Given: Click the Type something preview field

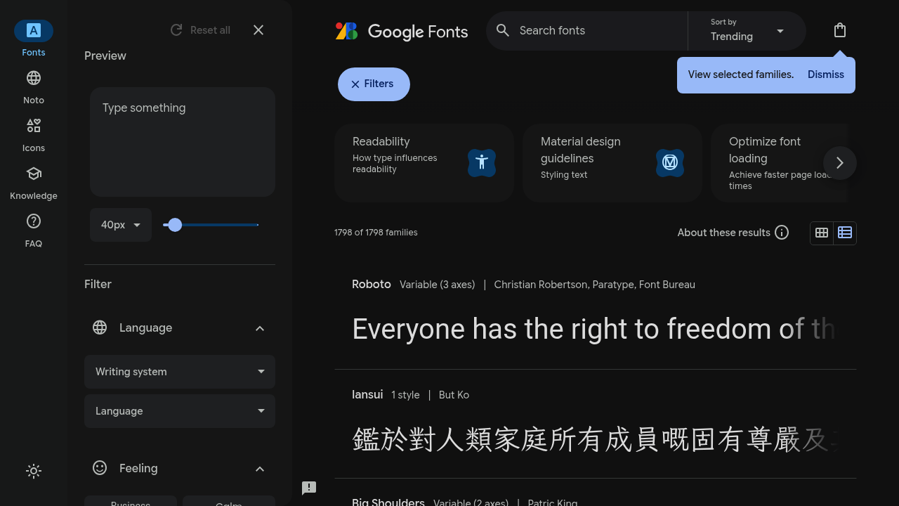Looking at the screenshot, I should pos(182,141).
